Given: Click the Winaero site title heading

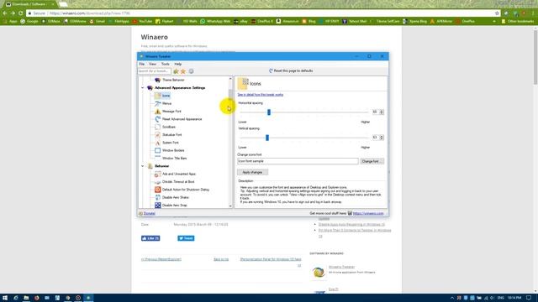Looking at the screenshot, I should (x=155, y=37).
